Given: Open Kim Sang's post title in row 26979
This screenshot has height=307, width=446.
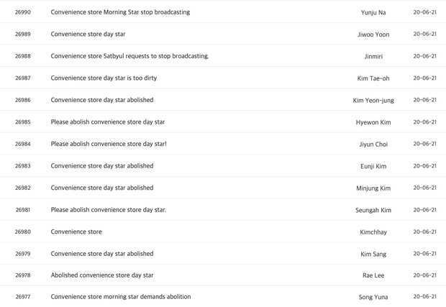Looking at the screenshot, I should (101, 254).
